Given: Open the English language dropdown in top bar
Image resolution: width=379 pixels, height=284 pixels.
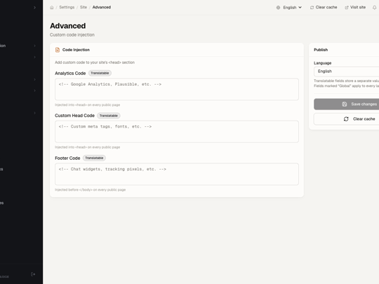Looking at the screenshot, I should point(289,8).
